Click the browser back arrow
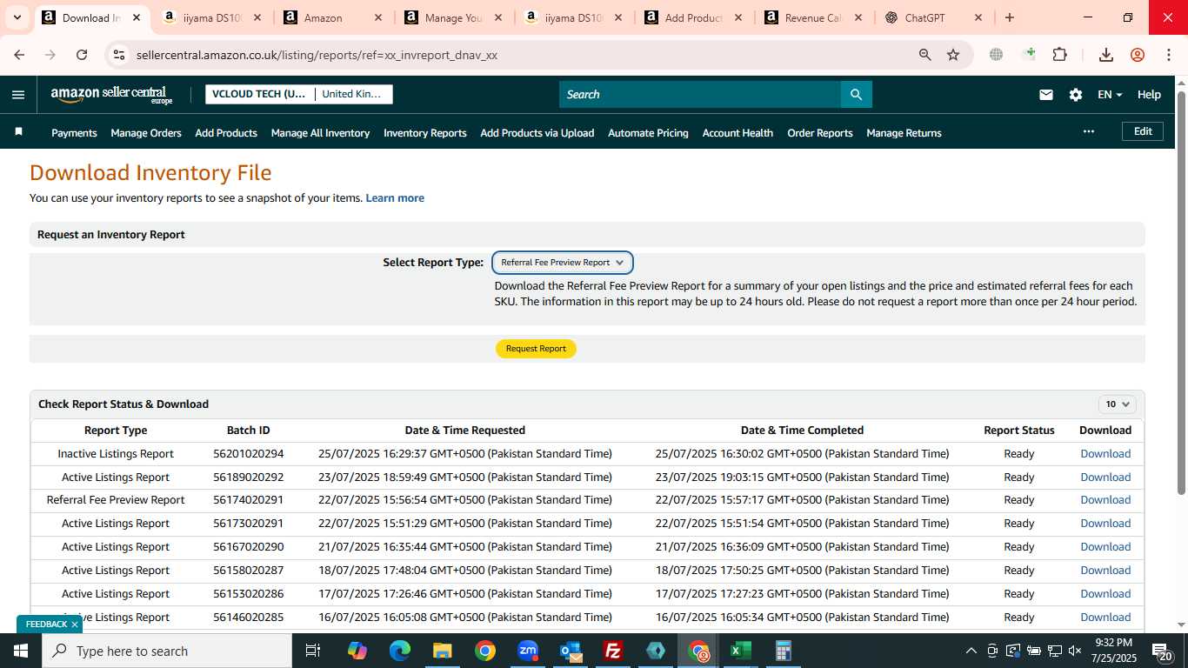This screenshot has height=668, width=1188. tap(19, 55)
